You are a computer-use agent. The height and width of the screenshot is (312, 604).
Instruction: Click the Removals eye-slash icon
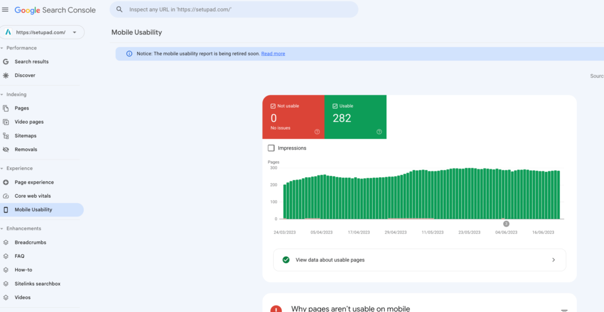(x=6, y=150)
